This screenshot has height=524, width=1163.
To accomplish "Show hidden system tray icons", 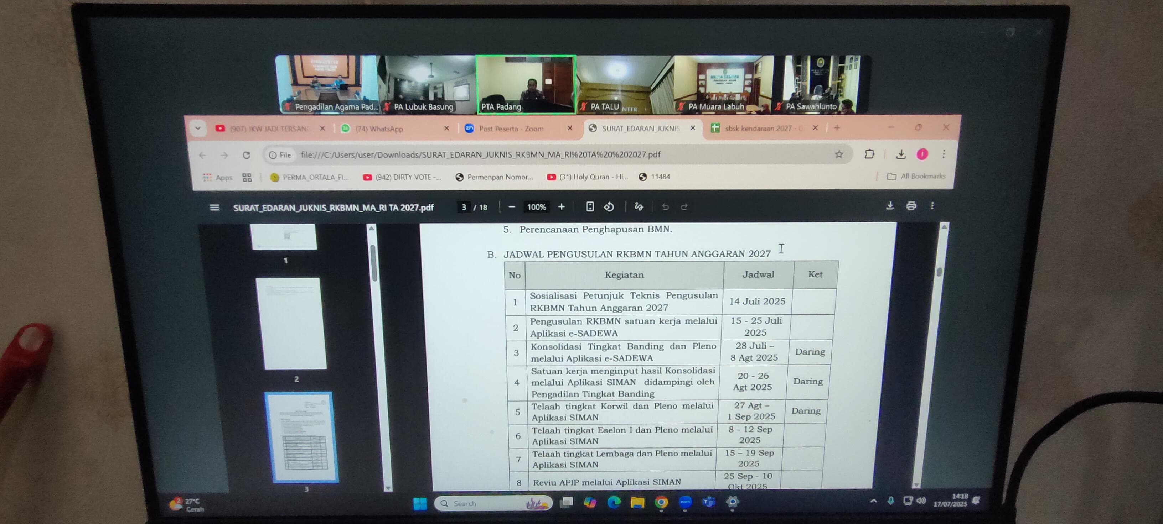I will point(873,501).
